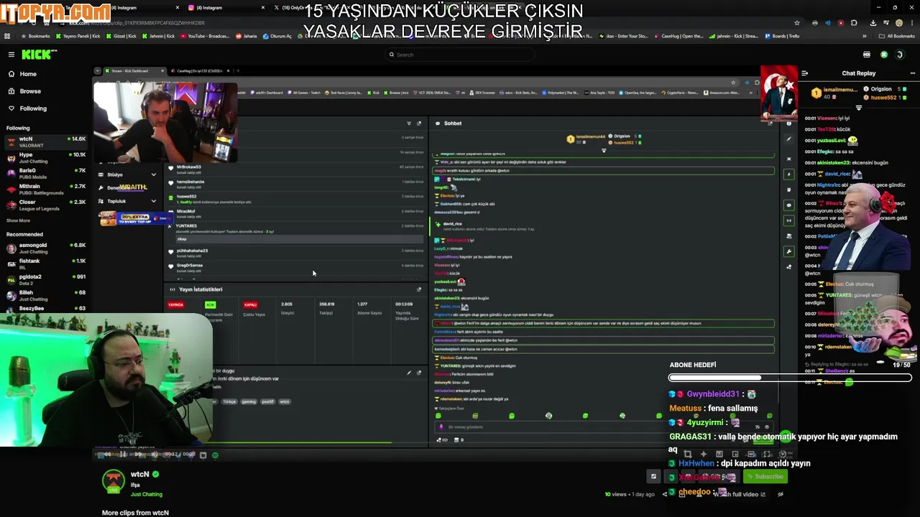Viewport: 920px width, 517px height.
Task: Open Hype's channel in Following
Action: tap(46, 157)
